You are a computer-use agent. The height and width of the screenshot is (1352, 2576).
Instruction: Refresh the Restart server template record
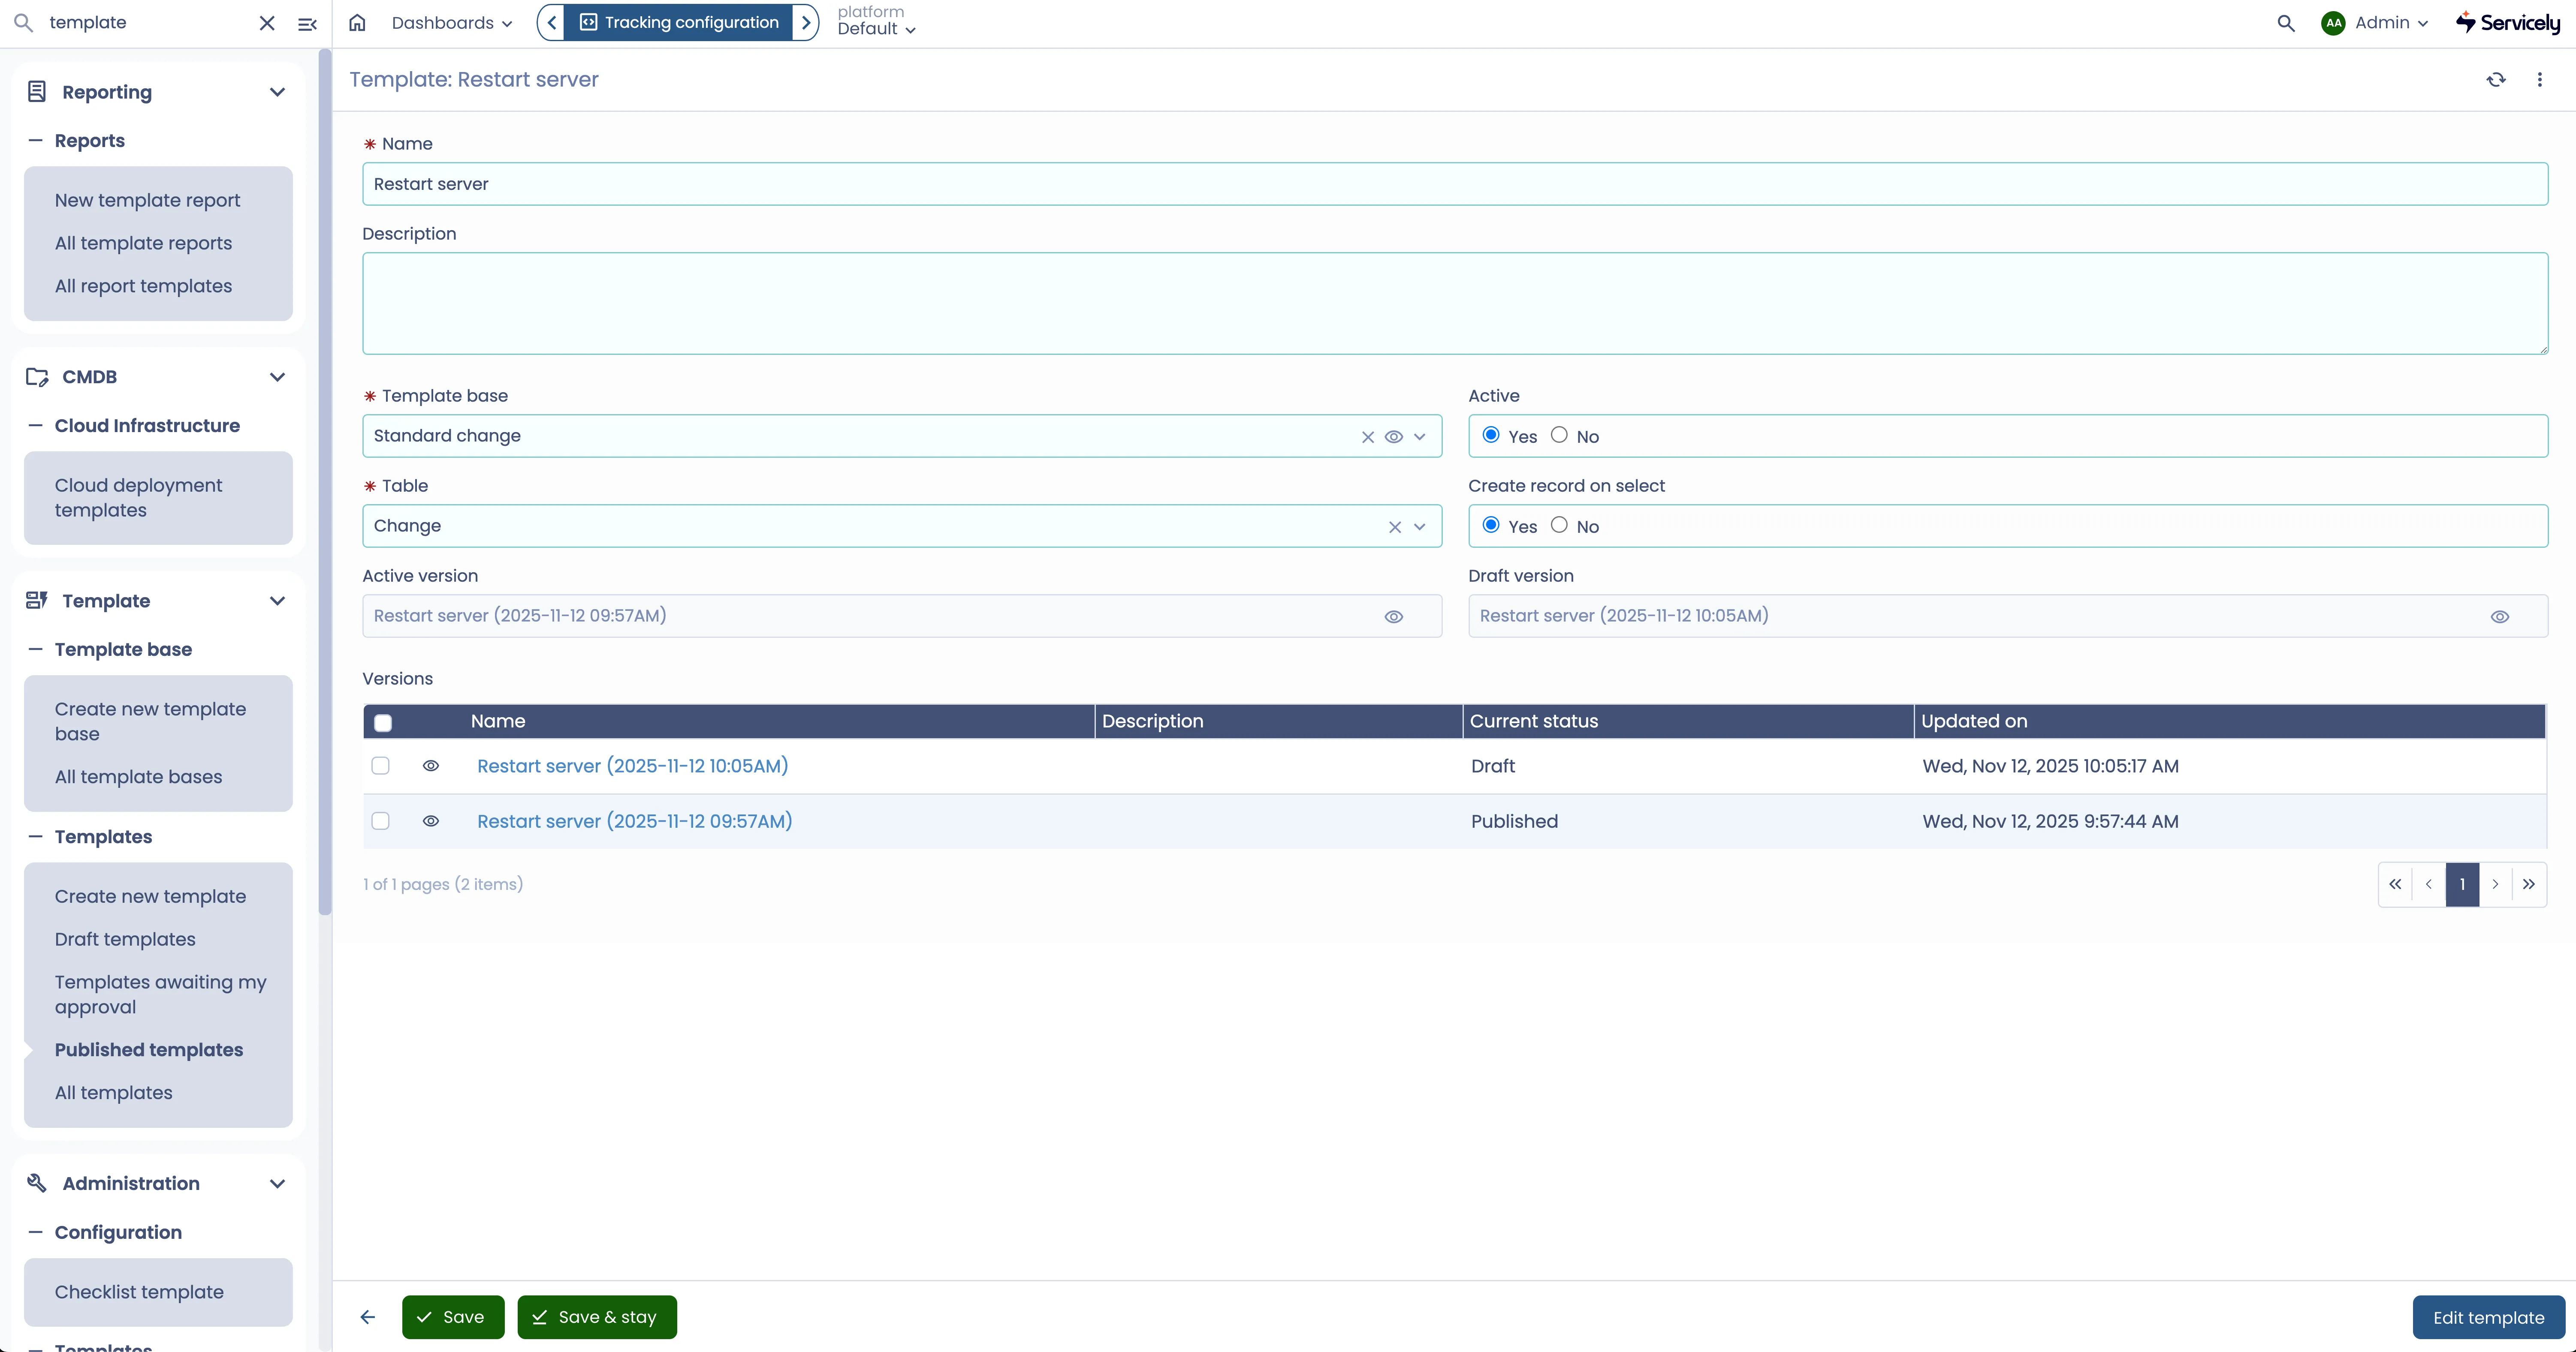coord(2496,80)
